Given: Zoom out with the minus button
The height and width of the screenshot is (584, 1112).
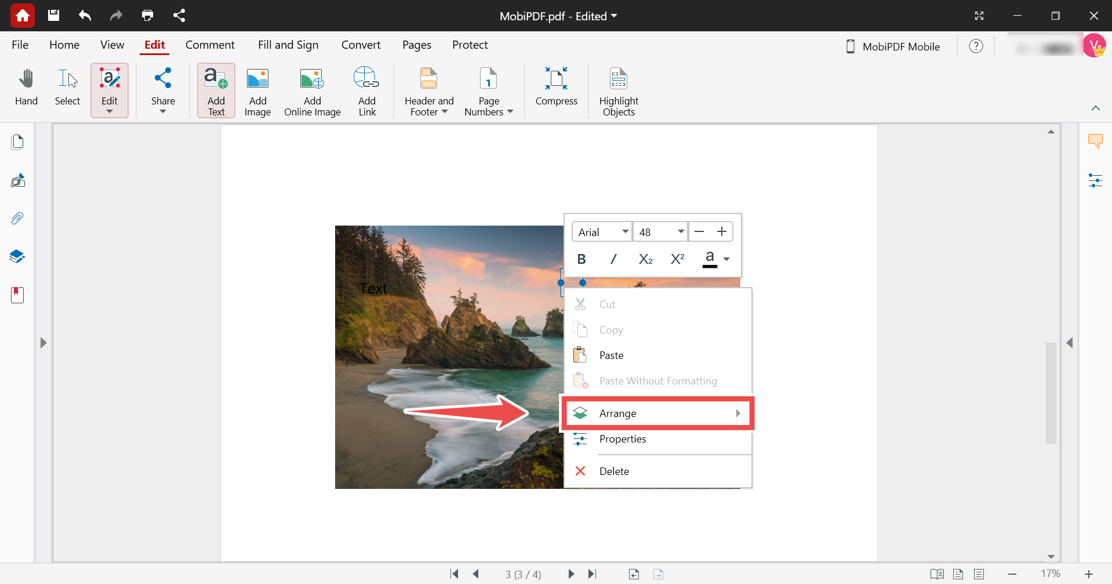Looking at the screenshot, I should point(1012,574).
